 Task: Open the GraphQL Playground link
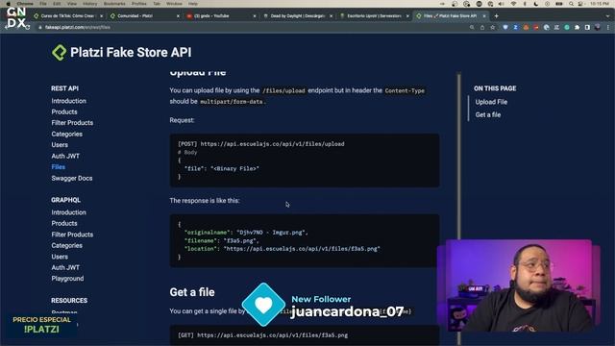67,279
